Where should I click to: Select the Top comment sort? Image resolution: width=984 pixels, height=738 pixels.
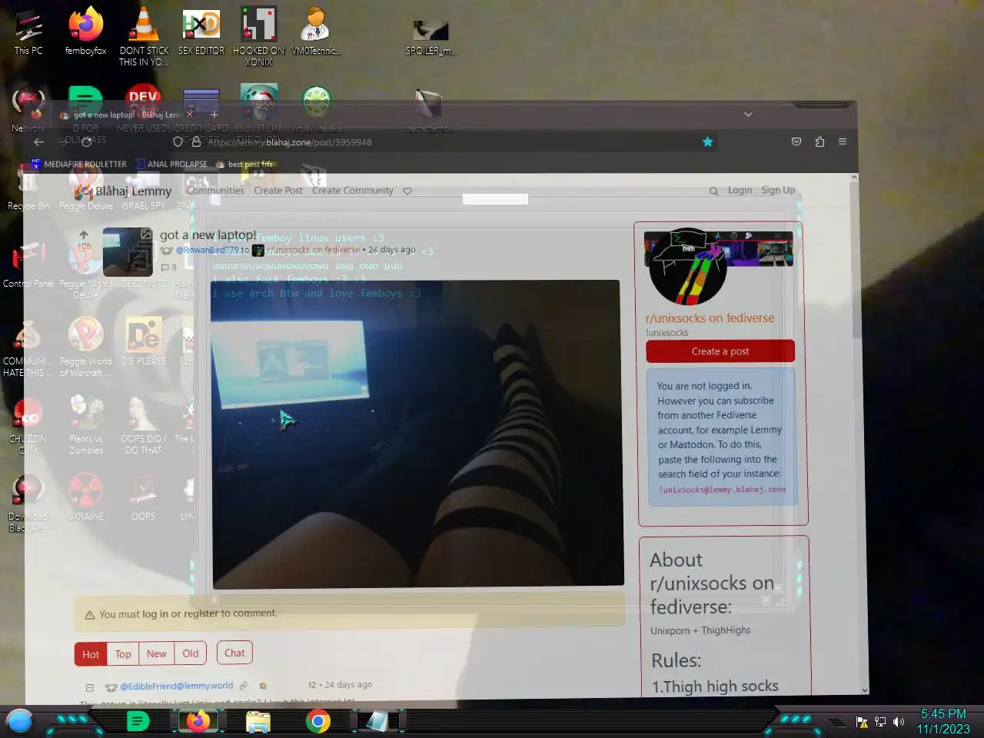point(123,654)
